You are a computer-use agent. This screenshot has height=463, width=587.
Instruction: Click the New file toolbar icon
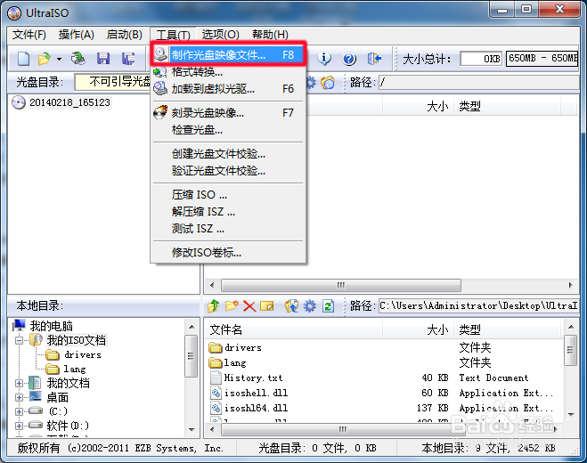click(x=23, y=59)
